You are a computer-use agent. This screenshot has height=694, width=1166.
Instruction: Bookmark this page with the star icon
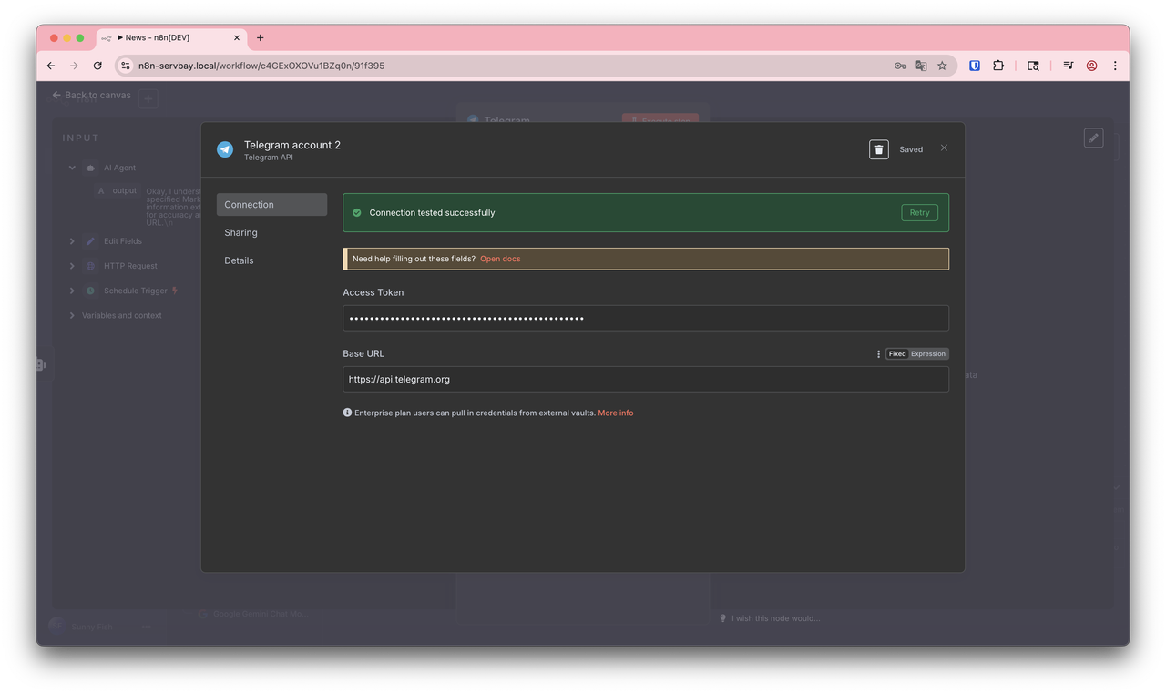pos(942,66)
